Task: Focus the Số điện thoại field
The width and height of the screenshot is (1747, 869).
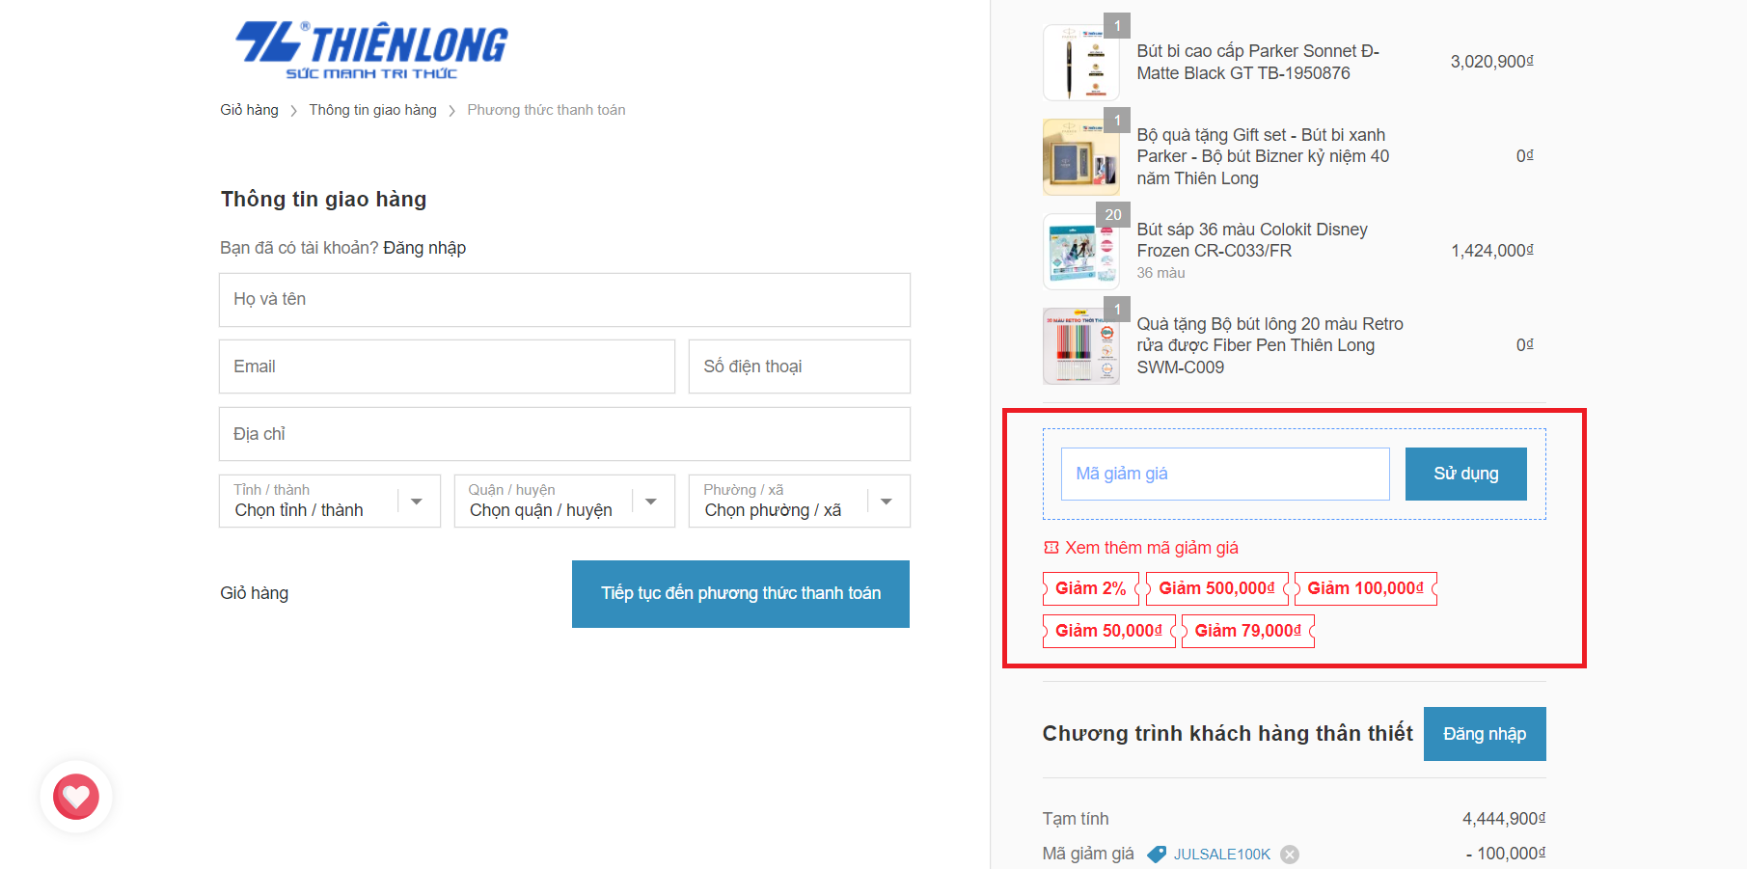Action: (x=800, y=367)
